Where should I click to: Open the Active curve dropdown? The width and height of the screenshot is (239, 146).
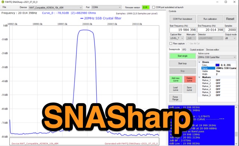pyautogui.click(x=217, y=57)
